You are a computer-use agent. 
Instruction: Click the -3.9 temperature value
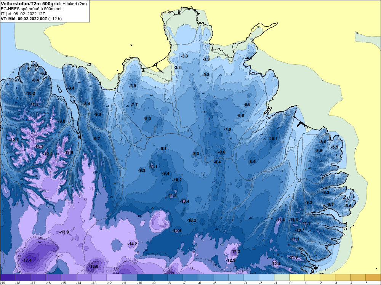point(206,59)
